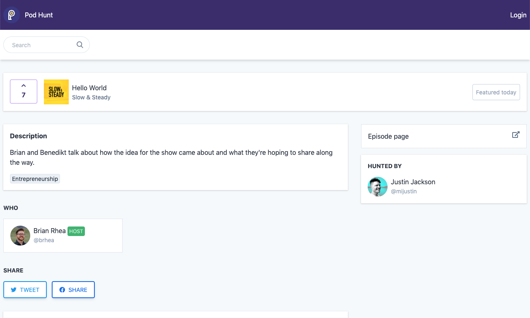530x318 pixels.
Task: Open Justin Jackson's avatar
Action: tap(378, 187)
